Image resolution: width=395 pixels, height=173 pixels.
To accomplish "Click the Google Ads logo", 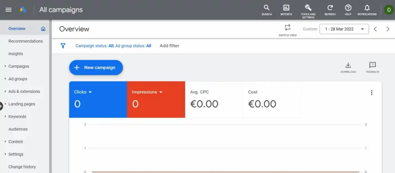I will coord(23,10).
